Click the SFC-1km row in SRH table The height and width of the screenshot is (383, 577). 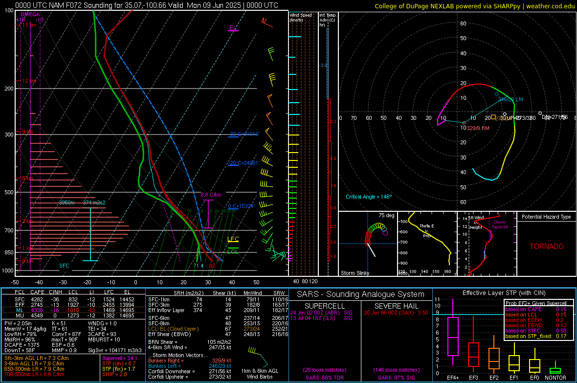point(218,299)
